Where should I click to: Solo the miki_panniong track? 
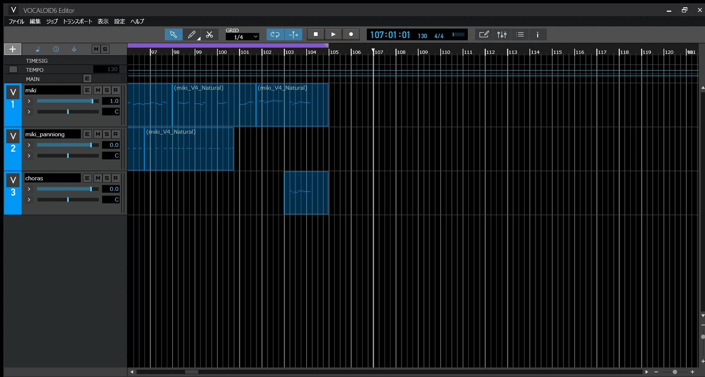[106, 134]
